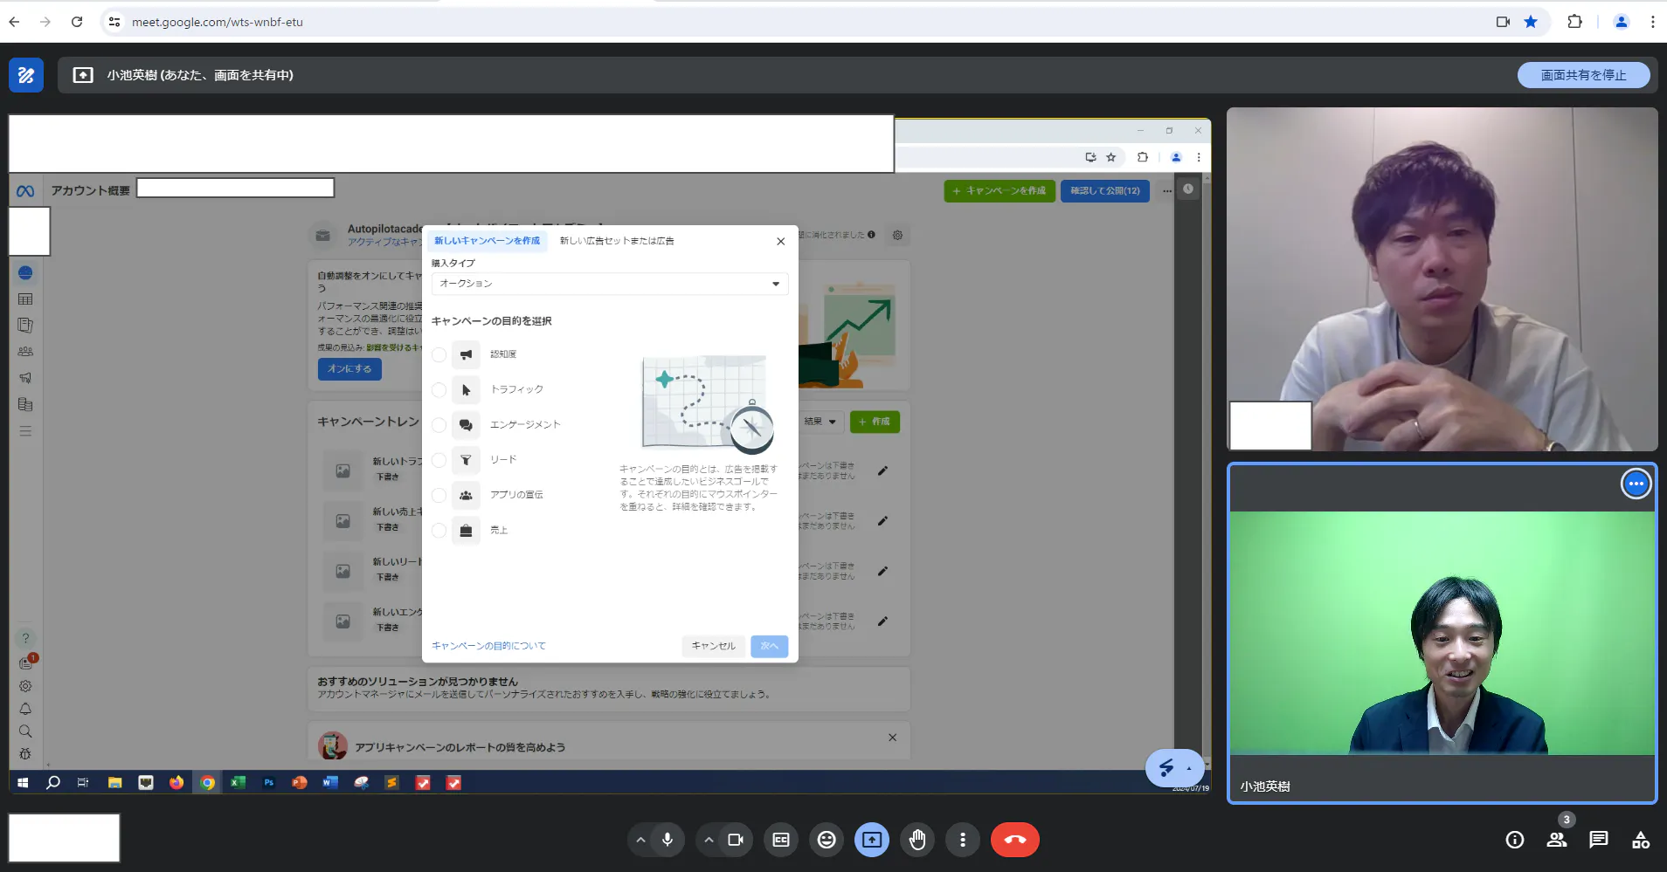Select 新しいキャンペーンを作成 tab
The height and width of the screenshot is (872, 1667).
487,241
